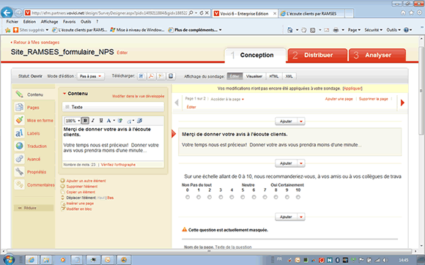
Task: Switch to the Distribuer tab
Action: coord(317,55)
